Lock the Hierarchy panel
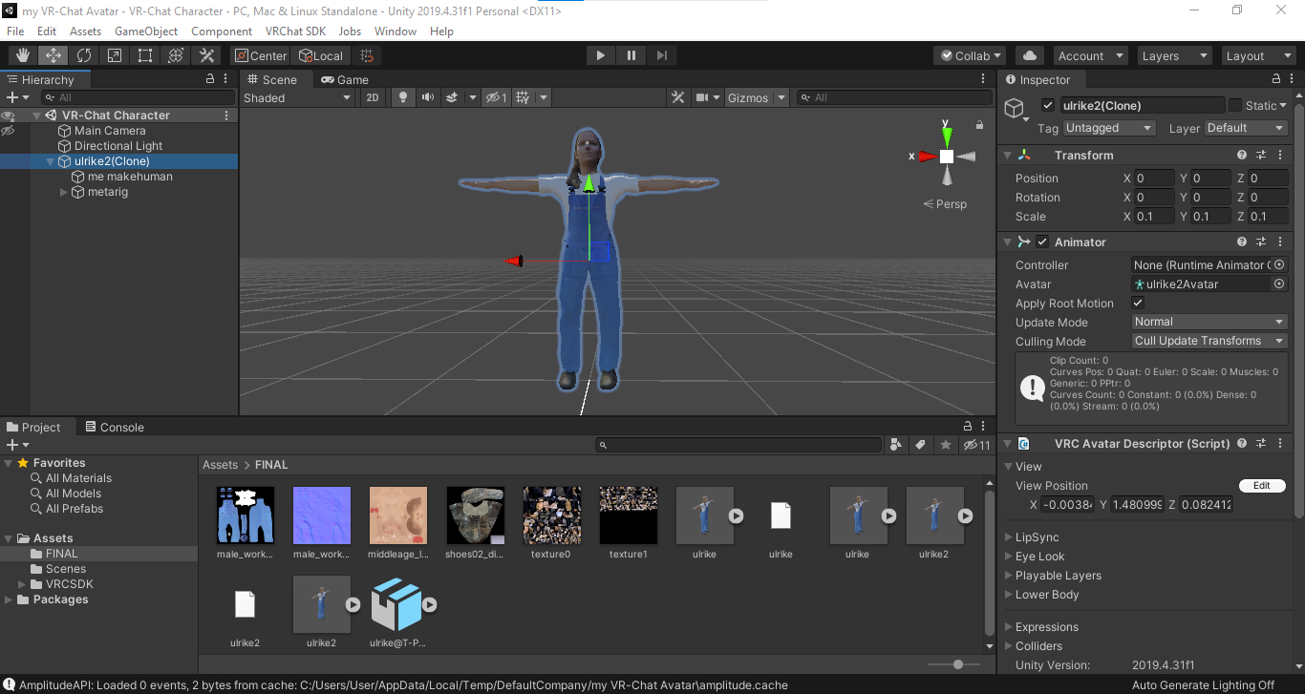 [209, 79]
